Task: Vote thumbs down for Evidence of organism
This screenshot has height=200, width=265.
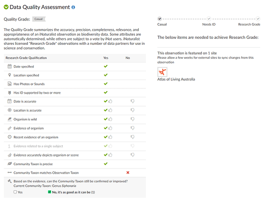Action: coord(132,128)
